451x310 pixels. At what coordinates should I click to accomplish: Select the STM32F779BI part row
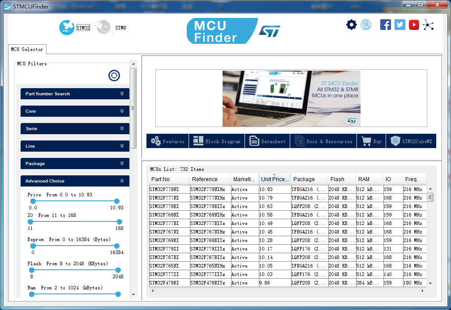(x=288, y=206)
